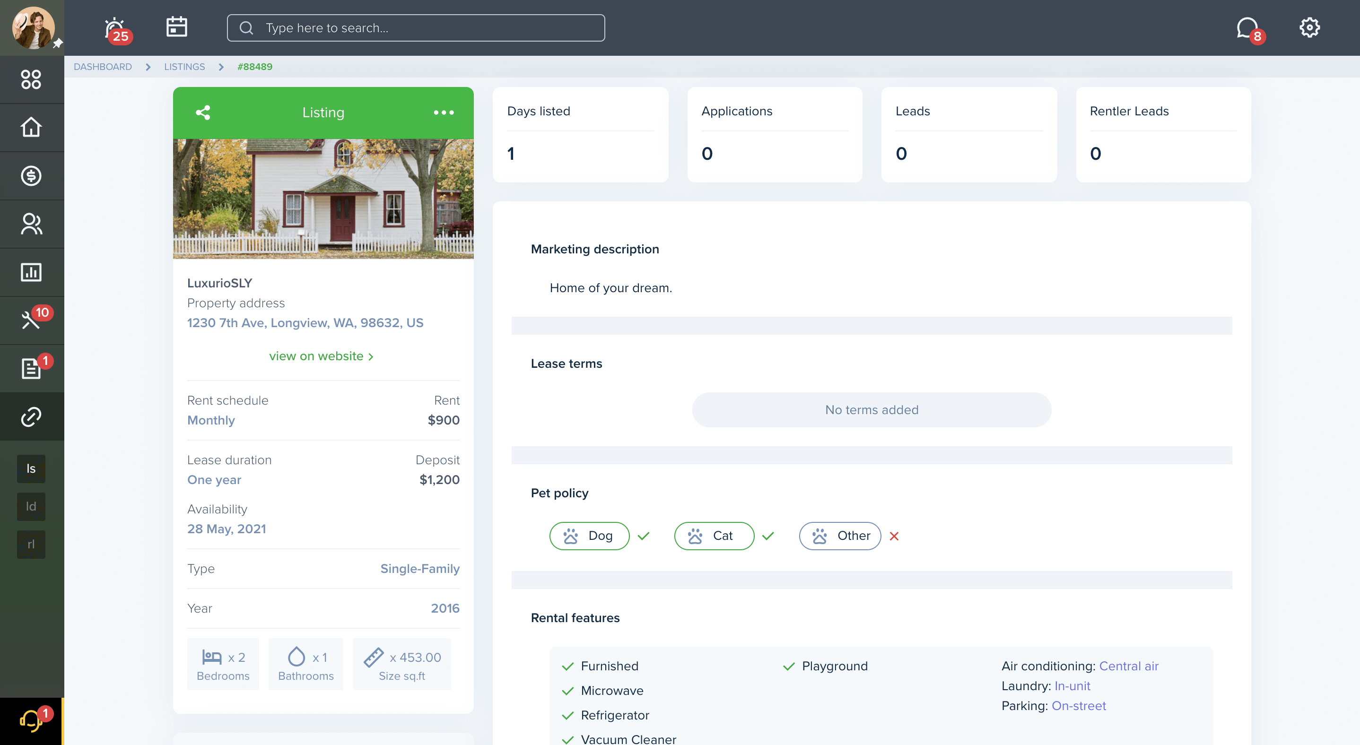Click the house listing photo

[323, 199]
